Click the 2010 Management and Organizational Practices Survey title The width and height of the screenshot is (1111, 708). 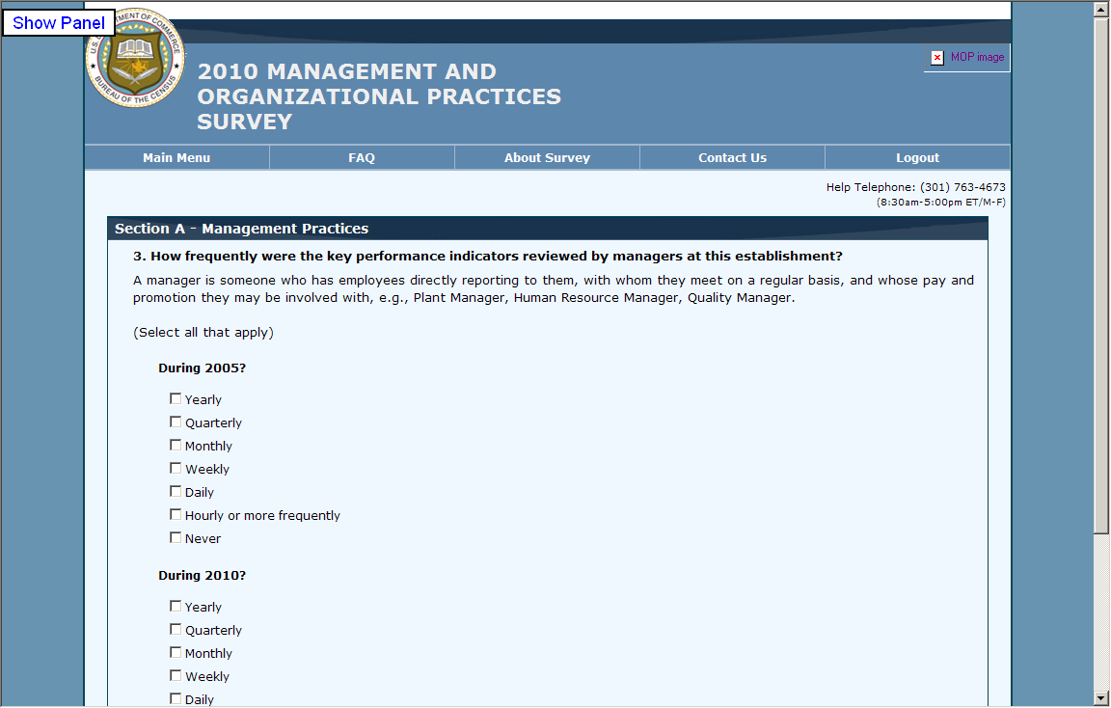379,96
